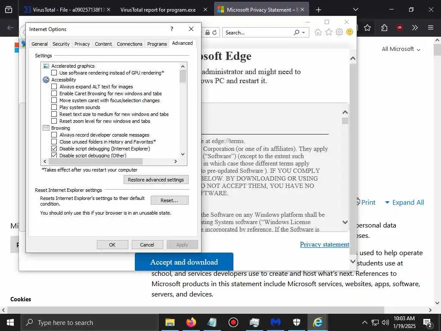The width and height of the screenshot is (441, 331).
Task: Click OK in Internet Options
Action: [x=112, y=245]
